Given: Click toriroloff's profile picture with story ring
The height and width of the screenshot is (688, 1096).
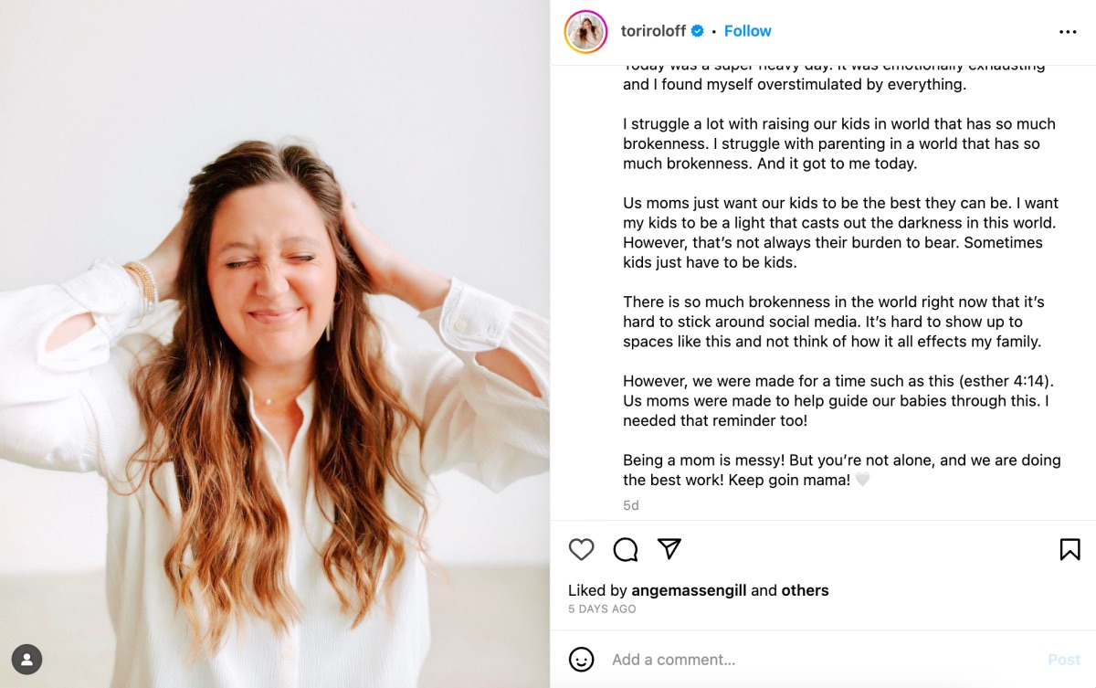Looking at the screenshot, I should click(585, 32).
